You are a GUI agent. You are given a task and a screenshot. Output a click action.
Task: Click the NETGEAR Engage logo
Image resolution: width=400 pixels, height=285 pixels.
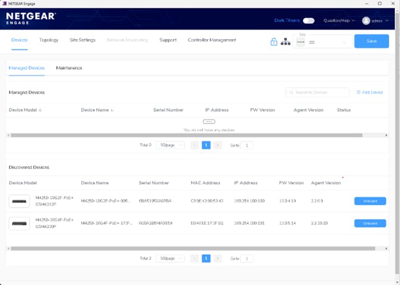click(x=31, y=17)
